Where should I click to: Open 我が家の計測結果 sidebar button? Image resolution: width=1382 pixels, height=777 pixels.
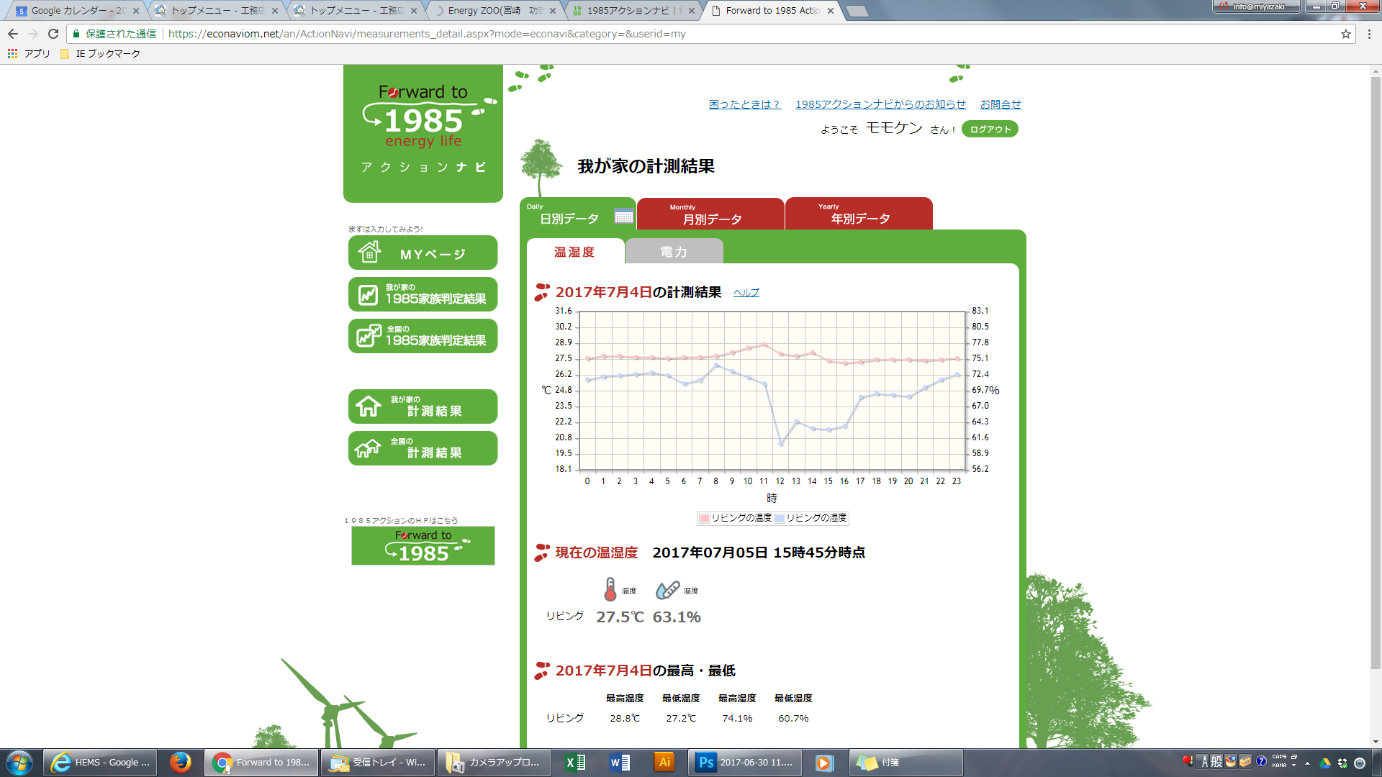(x=423, y=406)
